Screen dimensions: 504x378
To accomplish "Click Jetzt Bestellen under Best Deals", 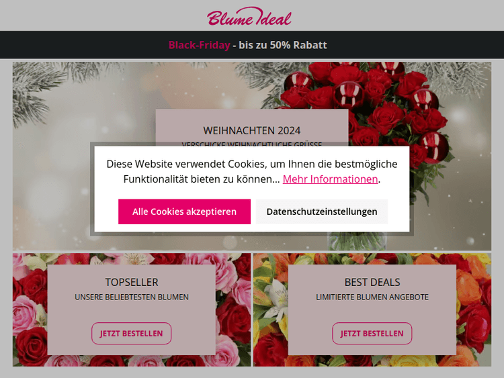I will point(372,334).
